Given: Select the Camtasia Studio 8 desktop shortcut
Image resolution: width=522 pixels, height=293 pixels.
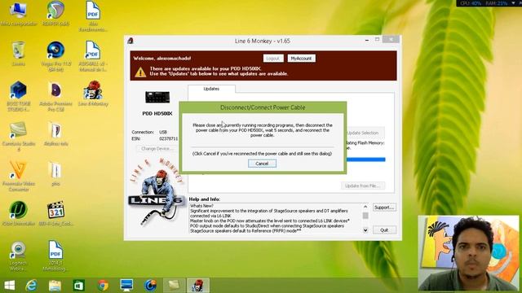Looking at the screenshot, I should tap(18, 136).
